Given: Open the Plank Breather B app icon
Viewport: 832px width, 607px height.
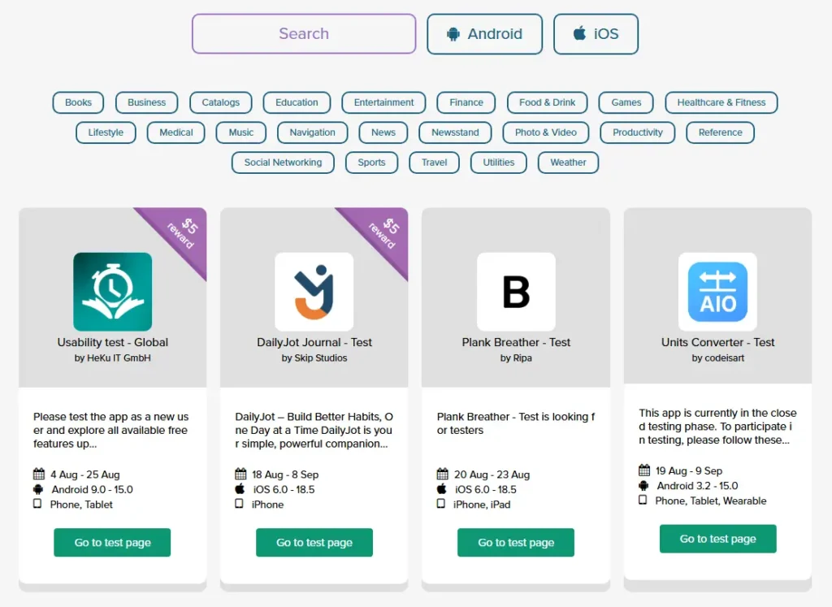Looking at the screenshot, I should tap(516, 292).
